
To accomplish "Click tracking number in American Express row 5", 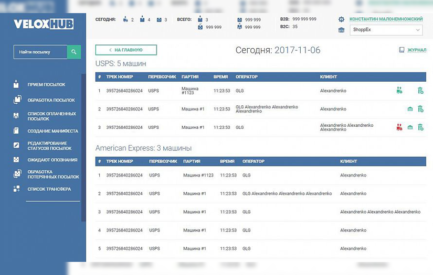I will tap(124, 248).
